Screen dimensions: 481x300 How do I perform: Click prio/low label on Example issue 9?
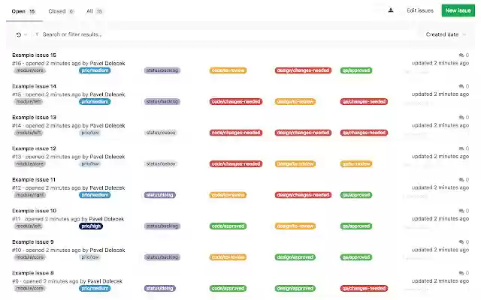tap(90, 257)
